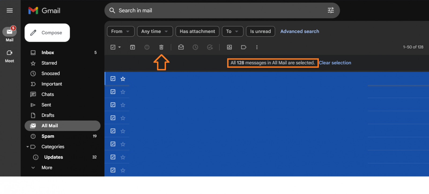Star the second message in list
This screenshot has width=429, height=194.
123,92
